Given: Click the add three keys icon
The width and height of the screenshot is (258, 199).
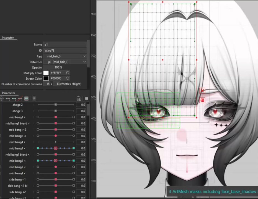Looking at the screenshot, I should pyautogui.click(x=14, y=99).
